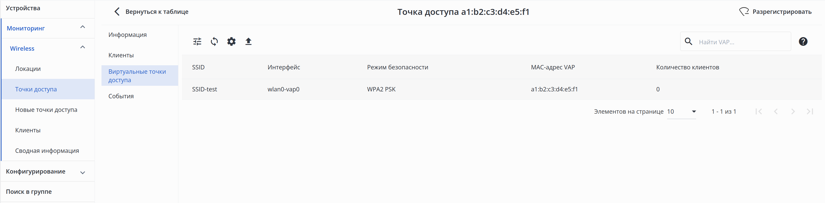This screenshot has height=203, width=825.
Task: Open the items per page dropdown
Action: pyautogui.click(x=694, y=112)
